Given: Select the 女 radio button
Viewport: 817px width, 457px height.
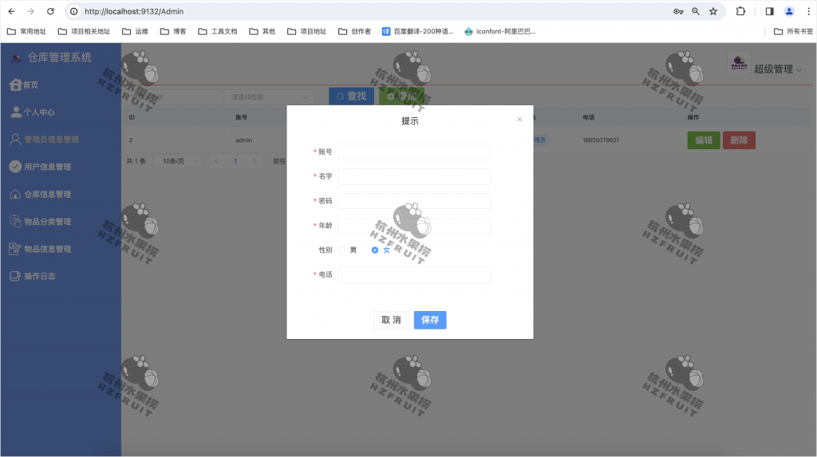Looking at the screenshot, I should pyautogui.click(x=375, y=250).
